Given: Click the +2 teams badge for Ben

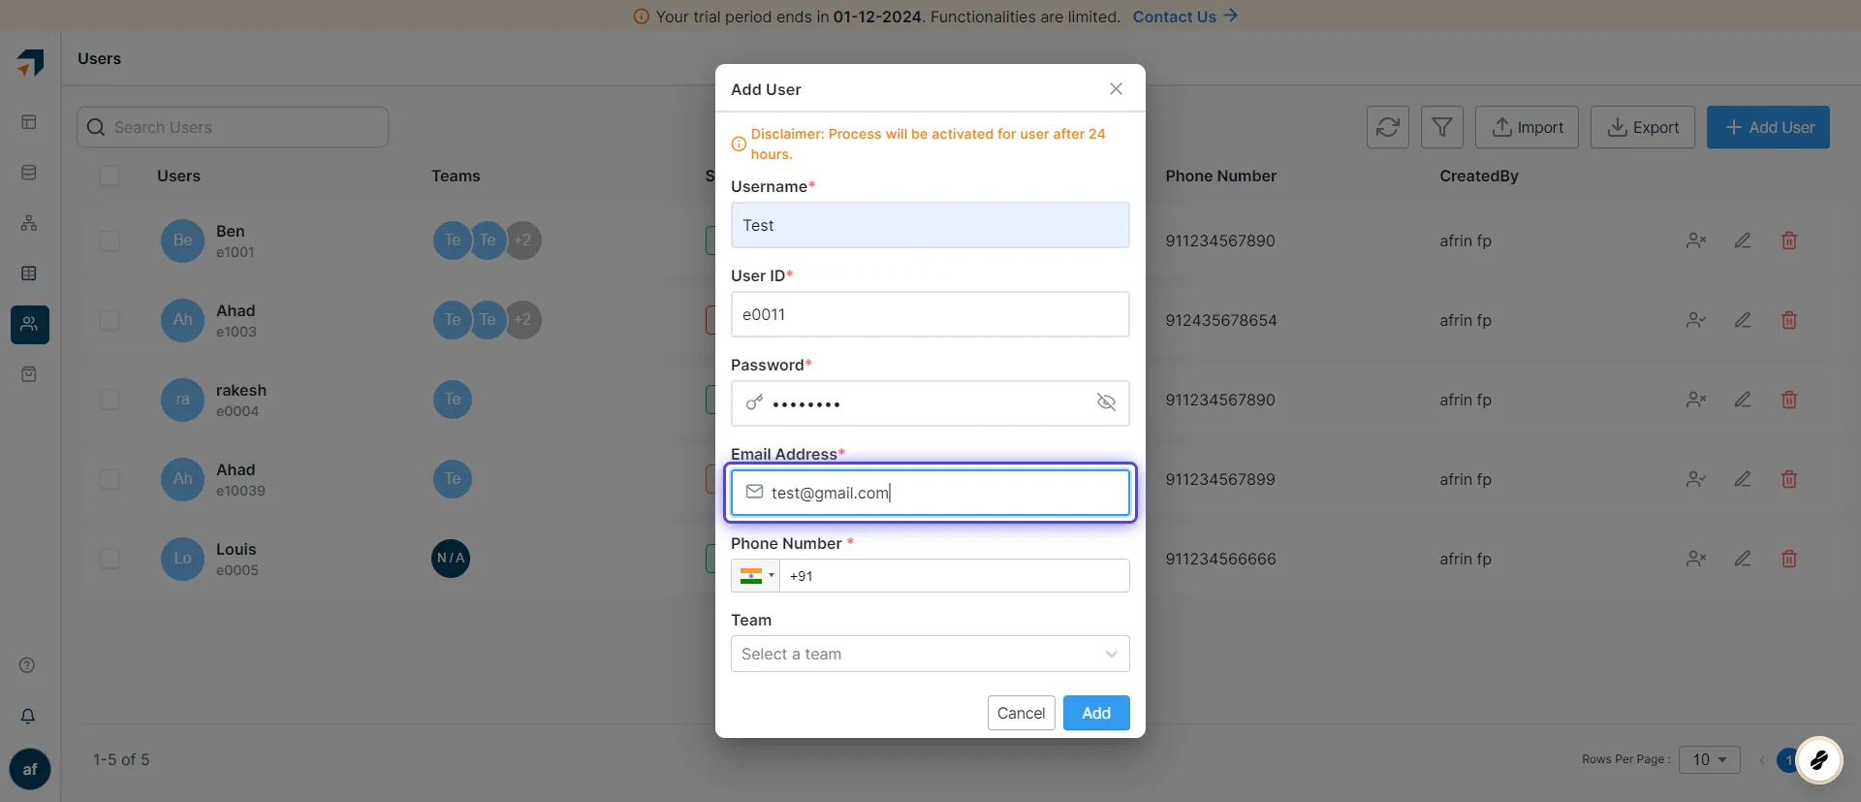Looking at the screenshot, I should coord(522,241).
